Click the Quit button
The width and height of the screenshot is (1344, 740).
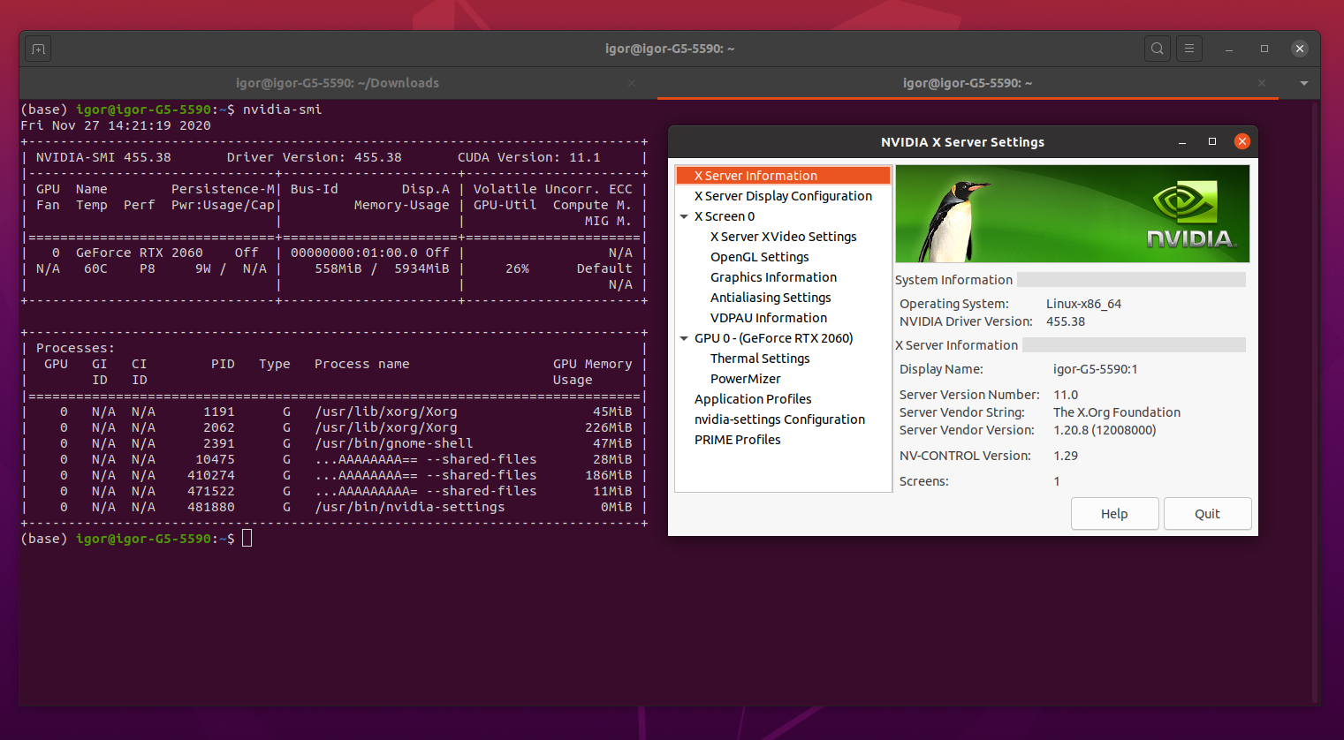click(1207, 514)
